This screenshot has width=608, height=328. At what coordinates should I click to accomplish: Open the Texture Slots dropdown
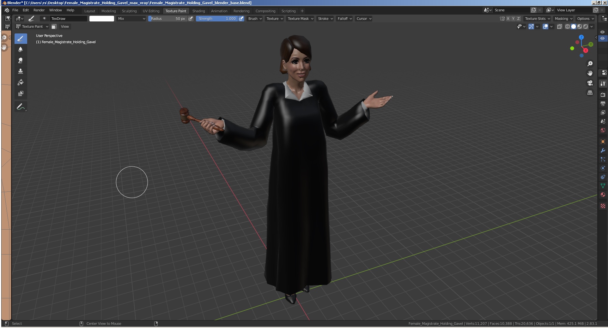point(537,19)
